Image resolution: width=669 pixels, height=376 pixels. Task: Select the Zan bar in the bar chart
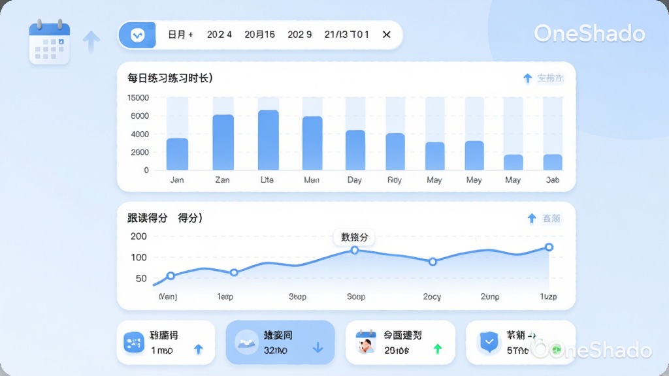[x=223, y=142]
